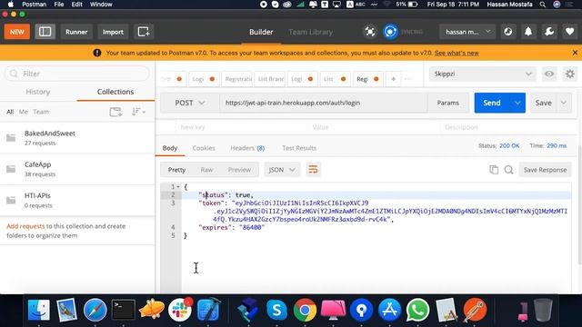The image size is (582, 327).
Task: Collapse JSON at line 1 arrow
Action: tap(178, 187)
